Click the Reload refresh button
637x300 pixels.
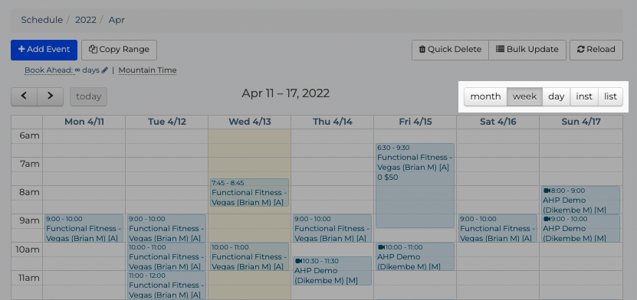click(596, 50)
